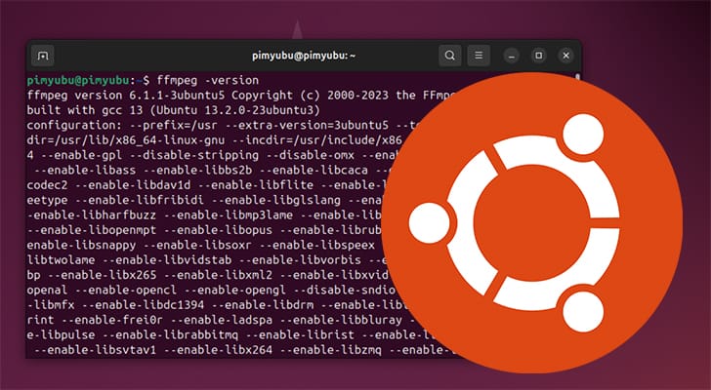The height and width of the screenshot is (390, 711).
Task: Click '--enable-libopus' option text
Action: click(218, 230)
